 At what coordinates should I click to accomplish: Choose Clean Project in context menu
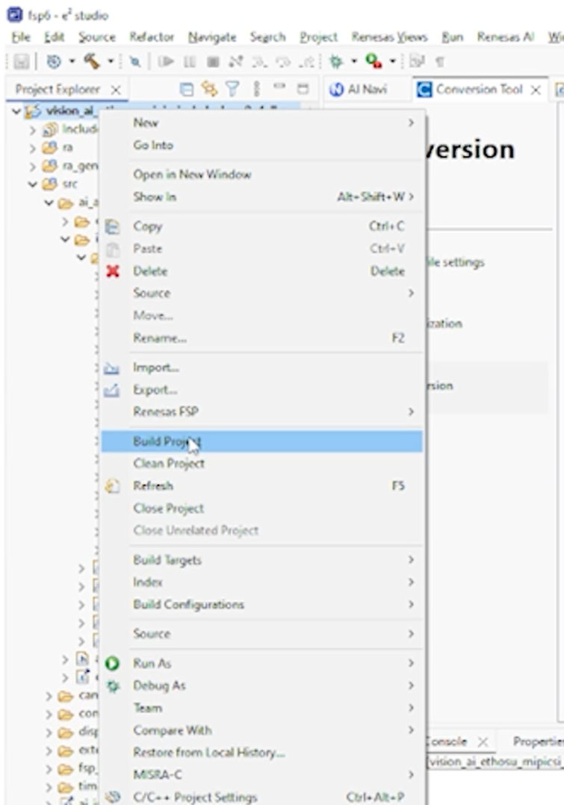[169, 464]
